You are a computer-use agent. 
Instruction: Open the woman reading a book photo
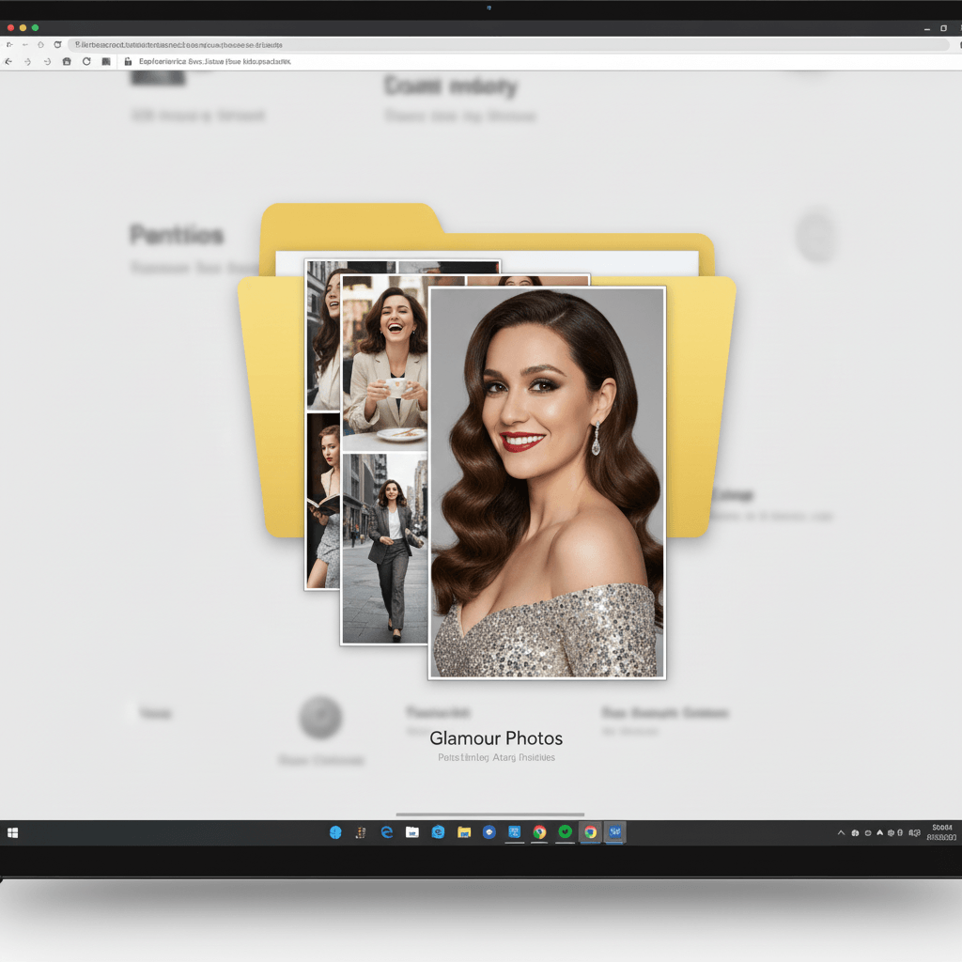[323, 501]
